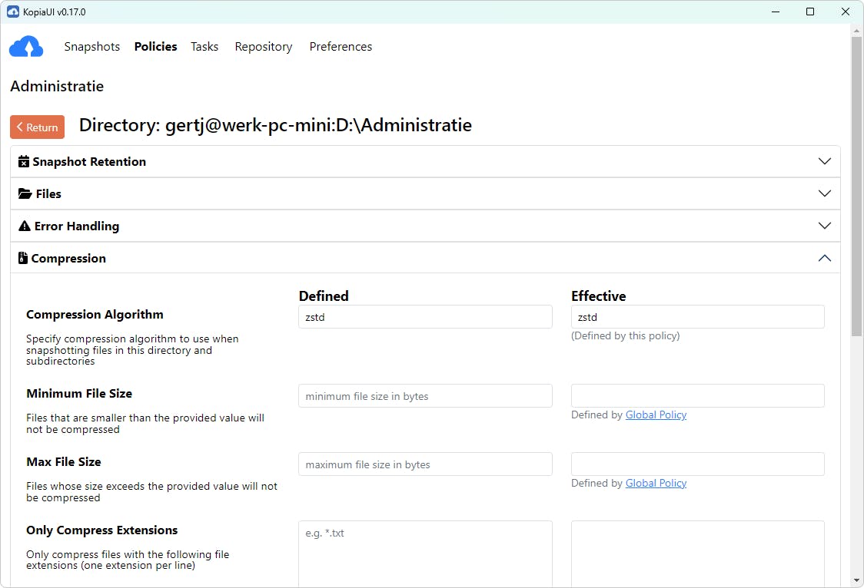Click the Error Handling heading text
The width and height of the screenshot is (864, 588).
(77, 226)
